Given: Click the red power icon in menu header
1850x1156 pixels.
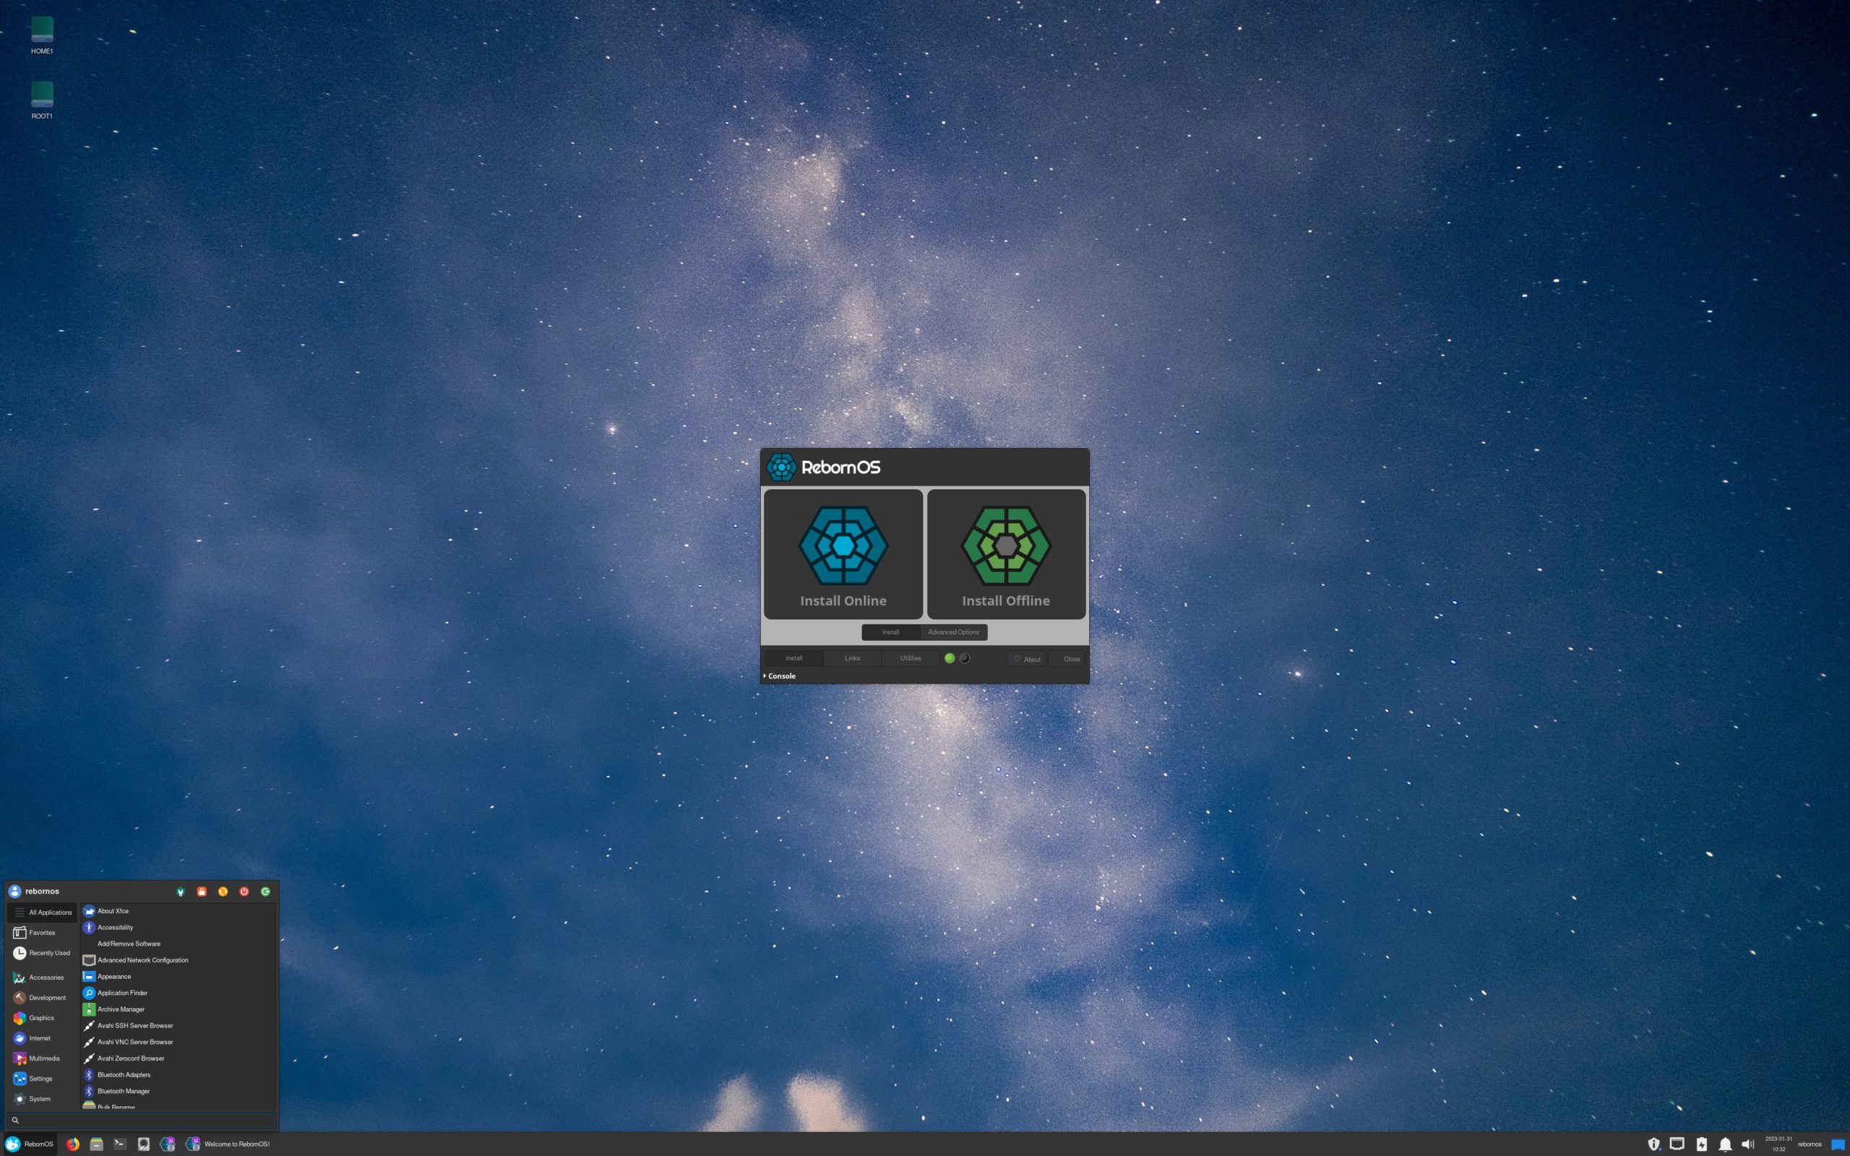Looking at the screenshot, I should [x=244, y=892].
